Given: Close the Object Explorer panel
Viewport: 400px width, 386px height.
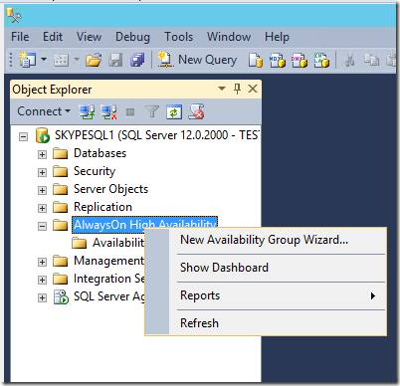Looking at the screenshot, I should (x=253, y=89).
